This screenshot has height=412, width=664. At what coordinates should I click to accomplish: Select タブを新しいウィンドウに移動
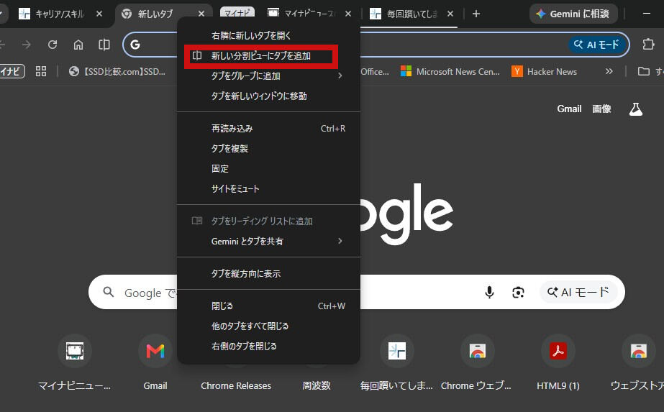(268, 96)
